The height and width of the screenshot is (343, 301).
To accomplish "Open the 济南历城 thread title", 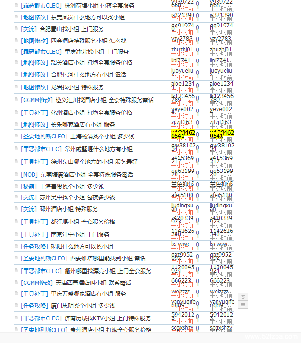I will (x=108, y=318).
